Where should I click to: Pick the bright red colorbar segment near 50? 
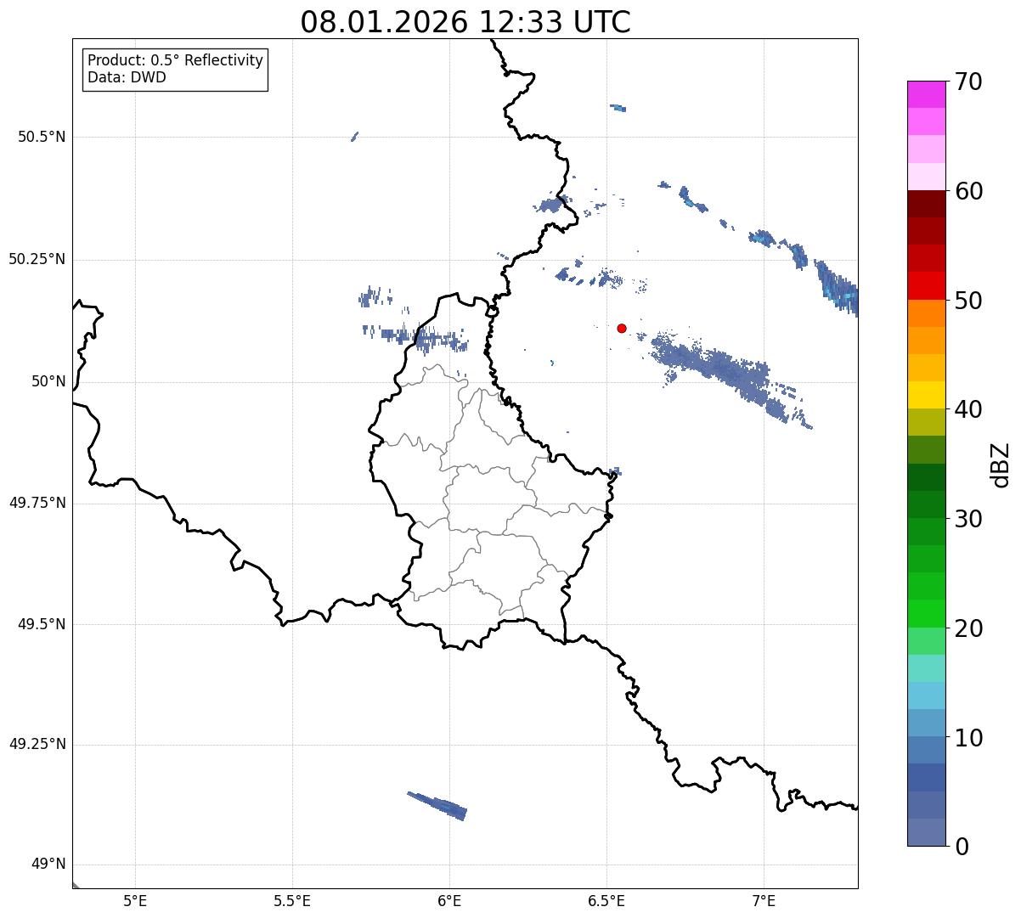pyautogui.click(x=926, y=285)
